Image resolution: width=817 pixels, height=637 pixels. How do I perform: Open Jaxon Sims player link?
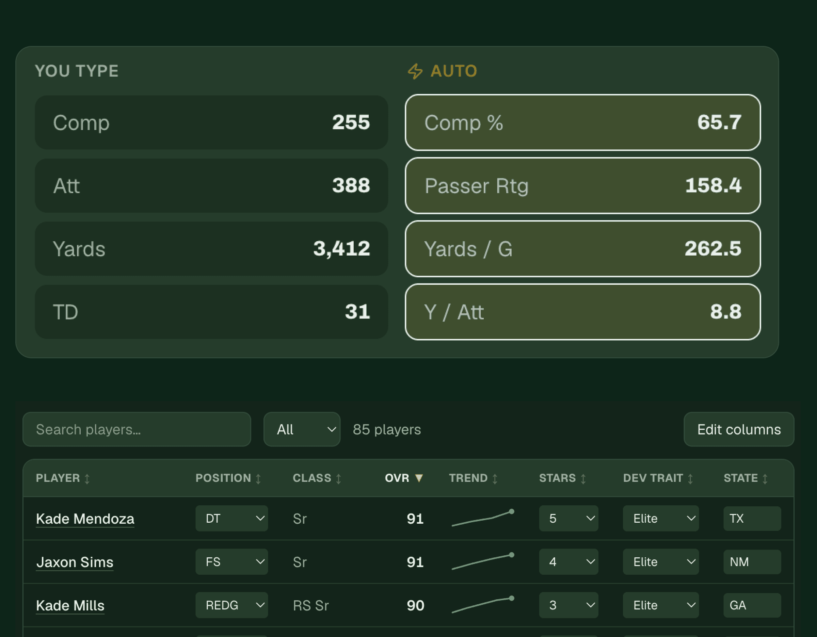click(75, 562)
